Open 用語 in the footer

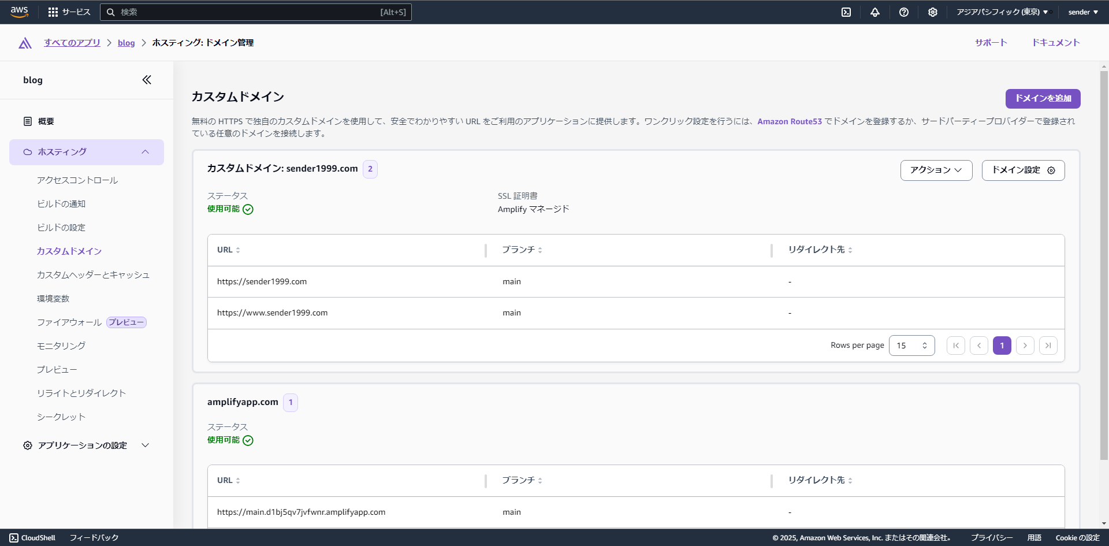pyautogui.click(x=1034, y=538)
